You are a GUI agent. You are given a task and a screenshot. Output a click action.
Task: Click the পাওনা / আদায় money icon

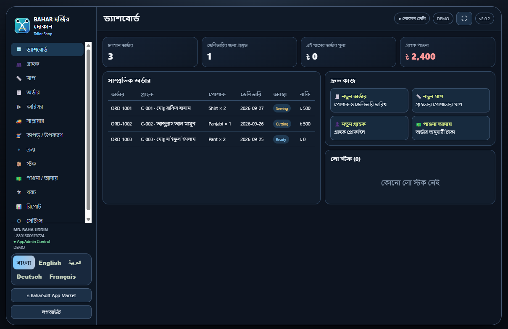pyautogui.click(x=19, y=178)
